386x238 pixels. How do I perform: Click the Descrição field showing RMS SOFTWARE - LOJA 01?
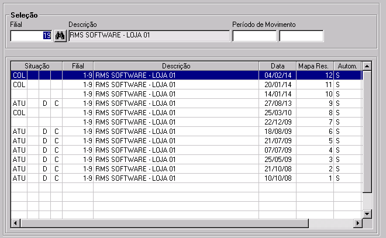149,36
